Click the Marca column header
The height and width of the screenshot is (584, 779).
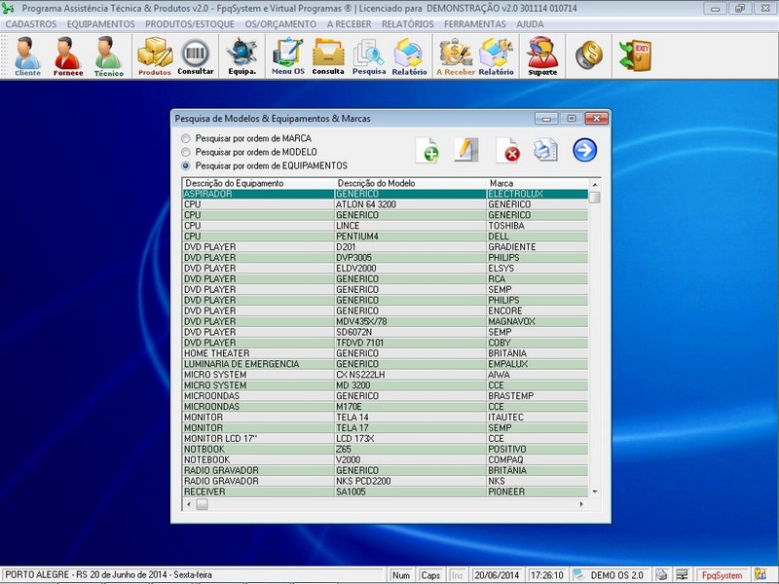pyautogui.click(x=538, y=183)
